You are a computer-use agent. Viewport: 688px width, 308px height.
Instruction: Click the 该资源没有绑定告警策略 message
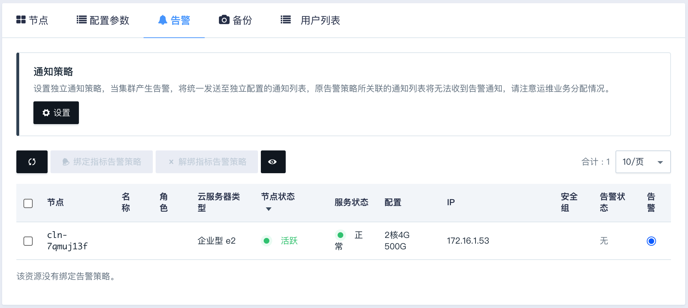click(x=66, y=276)
